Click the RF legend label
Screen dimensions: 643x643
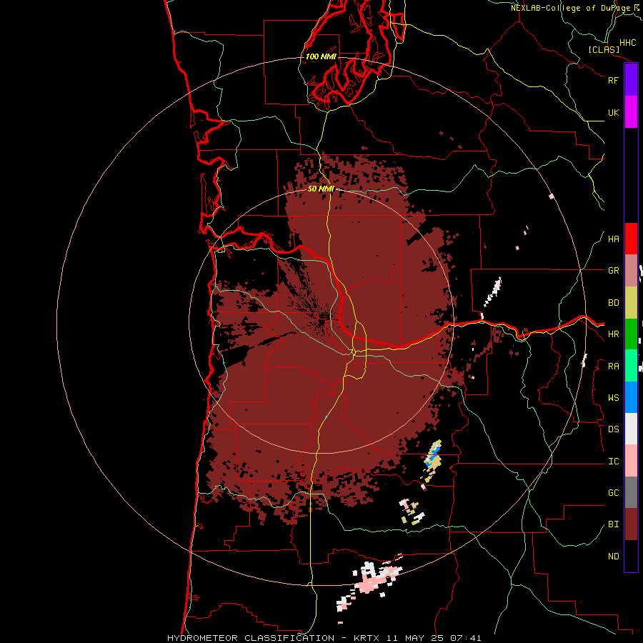[613, 80]
